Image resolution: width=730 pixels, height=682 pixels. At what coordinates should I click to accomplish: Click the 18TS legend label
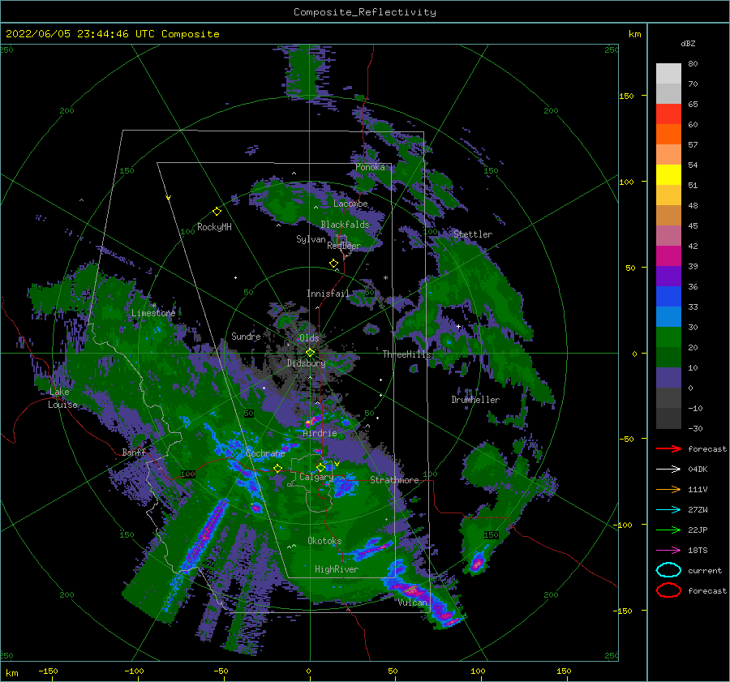pos(698,550)
